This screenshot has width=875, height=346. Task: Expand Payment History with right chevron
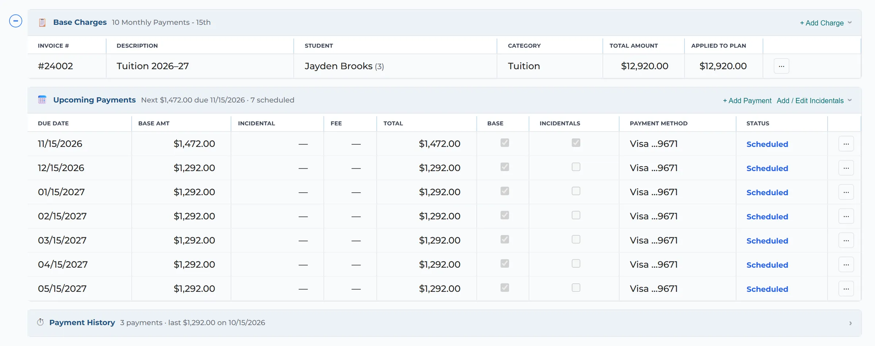click(x=850, y=323)
